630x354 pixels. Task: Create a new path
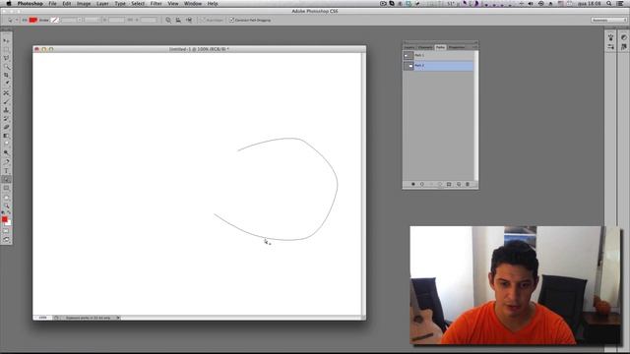click(x=459, y=184)
